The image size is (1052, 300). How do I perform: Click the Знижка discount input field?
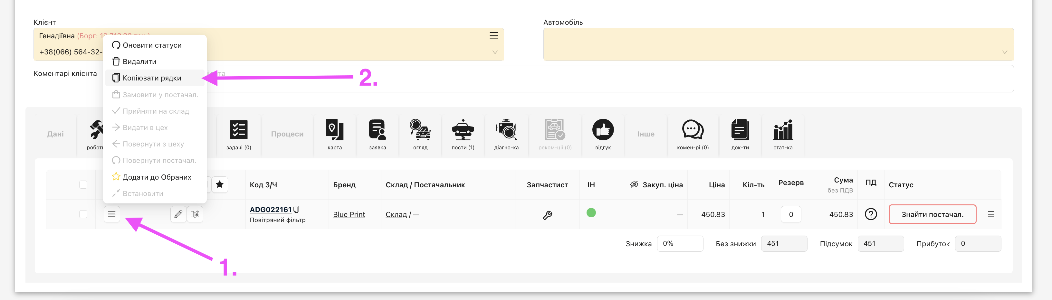(x=680, y=244)
